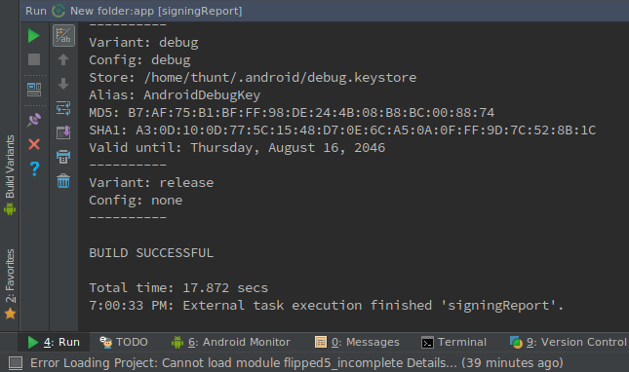Click the layout restore icon

(x=34, y=90)
